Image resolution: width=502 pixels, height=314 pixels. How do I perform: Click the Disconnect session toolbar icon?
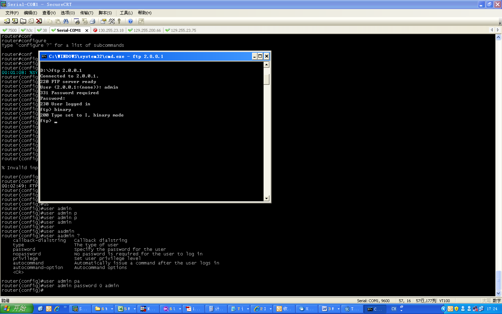tap(39, 21)
